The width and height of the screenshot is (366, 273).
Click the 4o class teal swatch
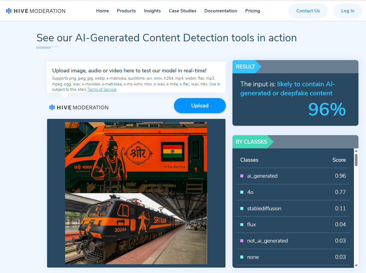[242, 192]
